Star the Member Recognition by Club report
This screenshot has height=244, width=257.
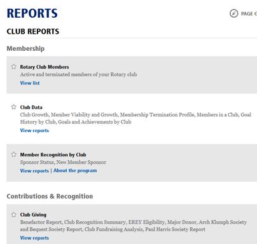pos(13,154)
